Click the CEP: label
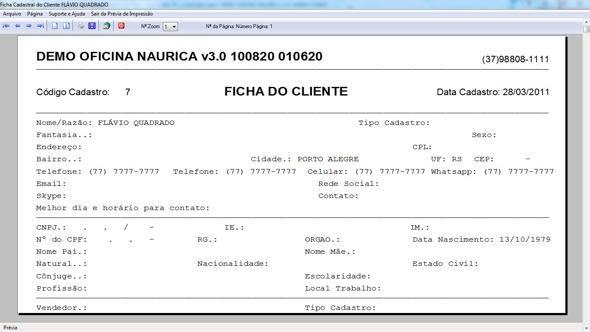 [484, 159]
